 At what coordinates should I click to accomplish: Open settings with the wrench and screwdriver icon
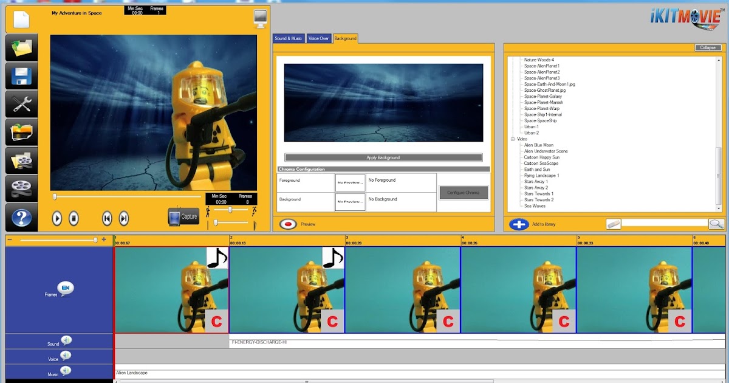22,104
